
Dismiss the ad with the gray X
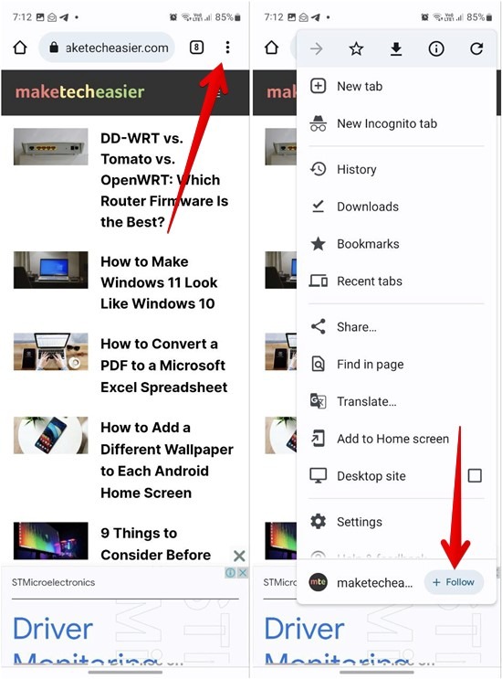[x=239, y=556]
